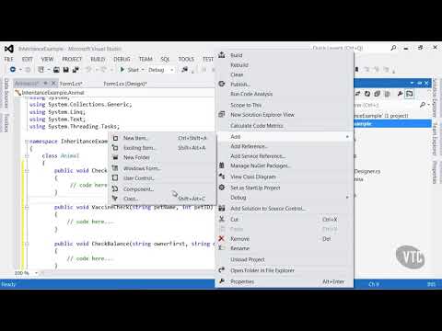Click the Visual Studio logo icon
Screen dimensions: 442x331
point(9,49)
